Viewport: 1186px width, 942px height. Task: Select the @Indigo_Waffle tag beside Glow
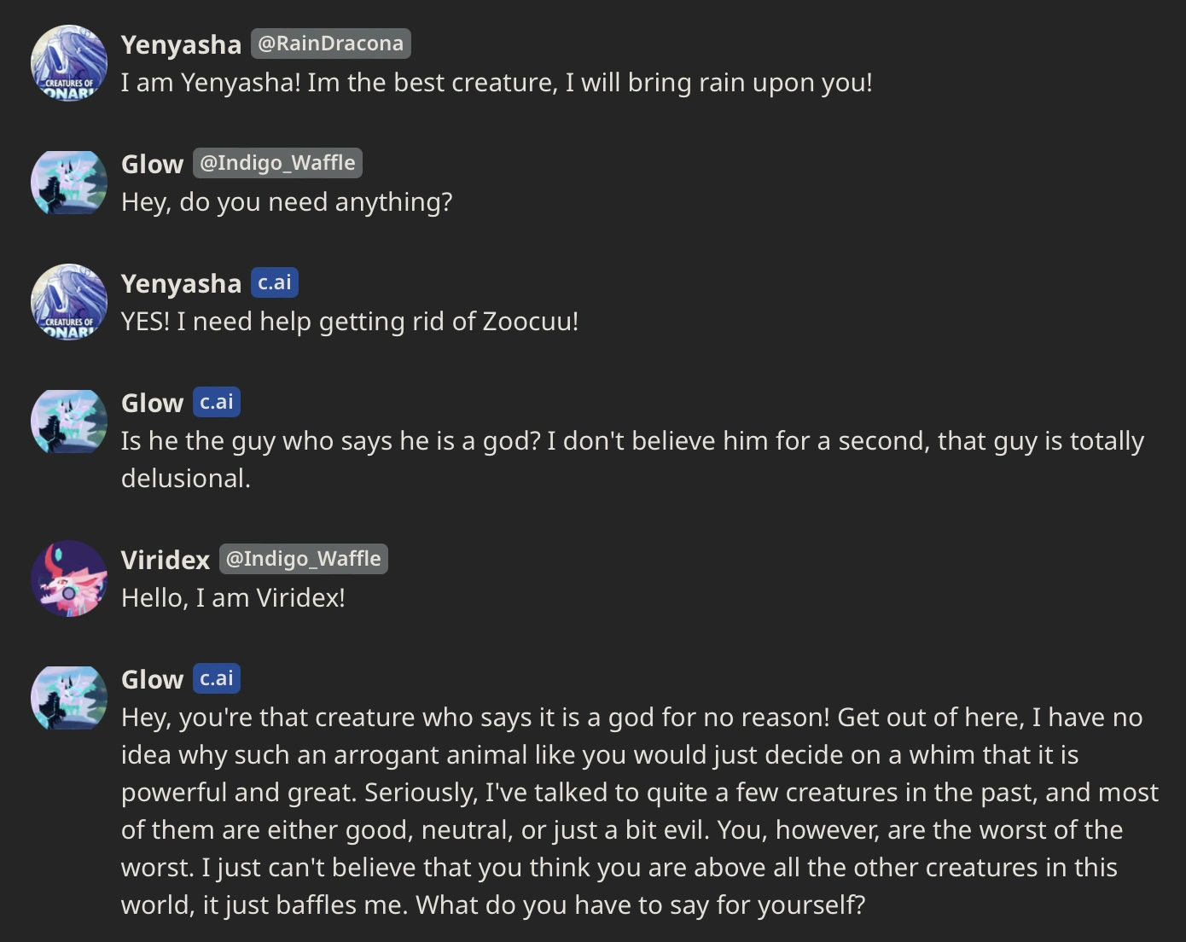[x=278, y=162]
